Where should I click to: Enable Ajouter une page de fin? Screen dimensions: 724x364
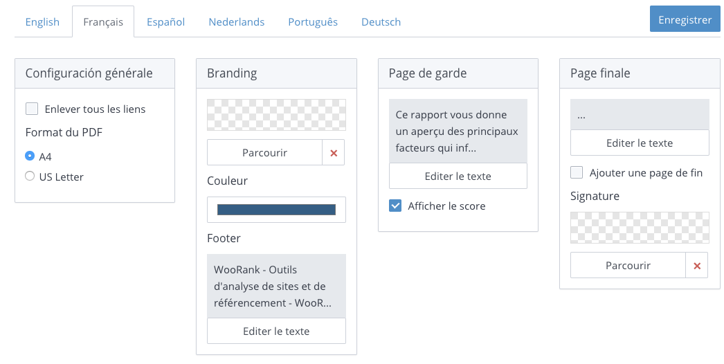tap(577, 172)
